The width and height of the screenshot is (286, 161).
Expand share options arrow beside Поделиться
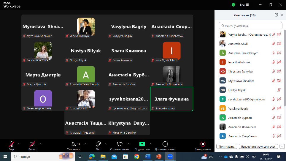[150, 144]
